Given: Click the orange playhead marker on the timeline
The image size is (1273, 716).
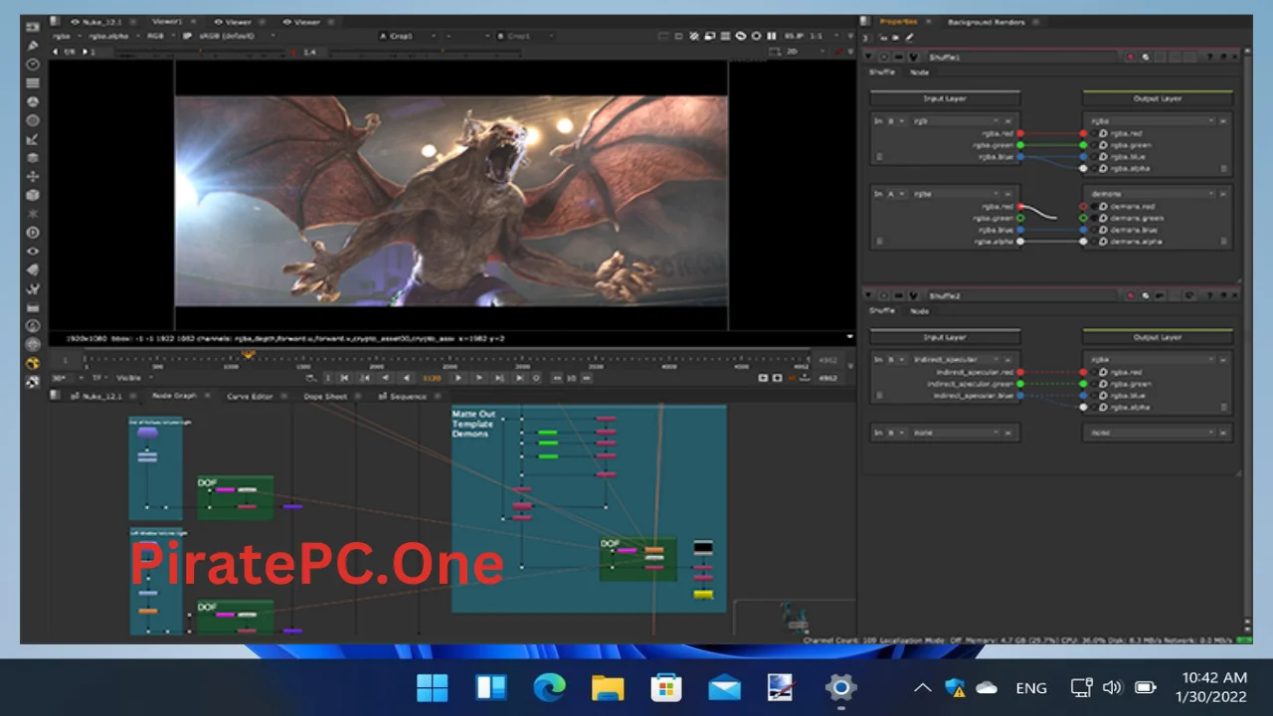Looking at the screenshot, I should click(x=249, y=354).
